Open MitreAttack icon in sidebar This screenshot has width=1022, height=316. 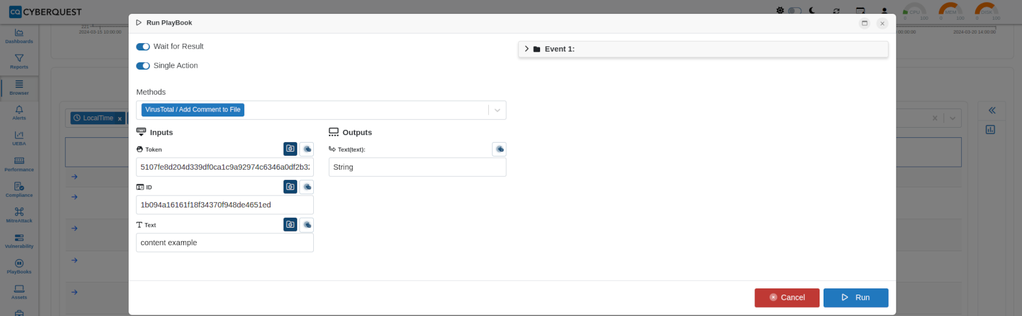(x=19, y=215)
